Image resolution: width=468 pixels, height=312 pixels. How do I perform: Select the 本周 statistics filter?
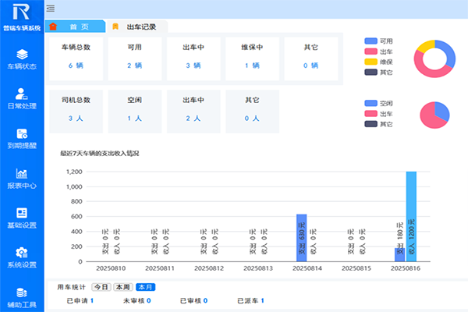coord(122,288)
